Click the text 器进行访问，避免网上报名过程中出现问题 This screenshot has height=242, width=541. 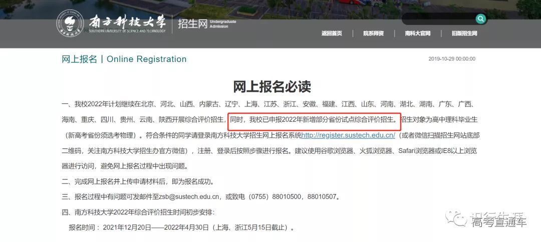[x=125, y=166]
